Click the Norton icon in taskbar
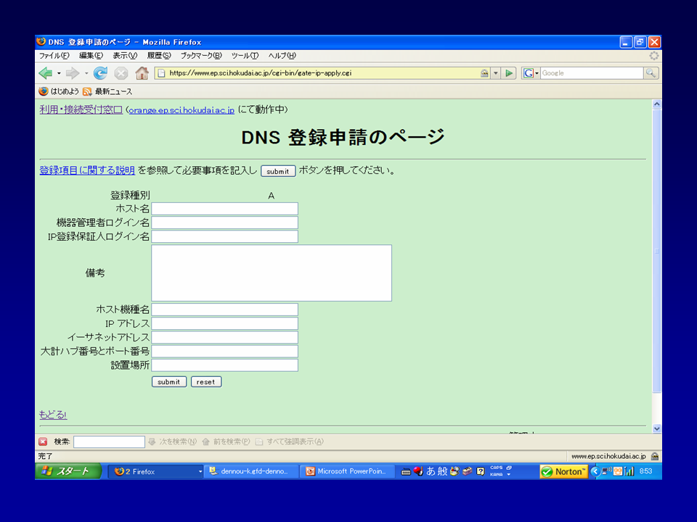The height and width of the screenshot is (522, 697). (x=563, y=471)
